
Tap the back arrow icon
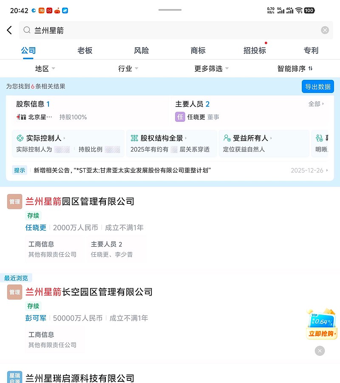pyautogui.click(x=9, y=30)
